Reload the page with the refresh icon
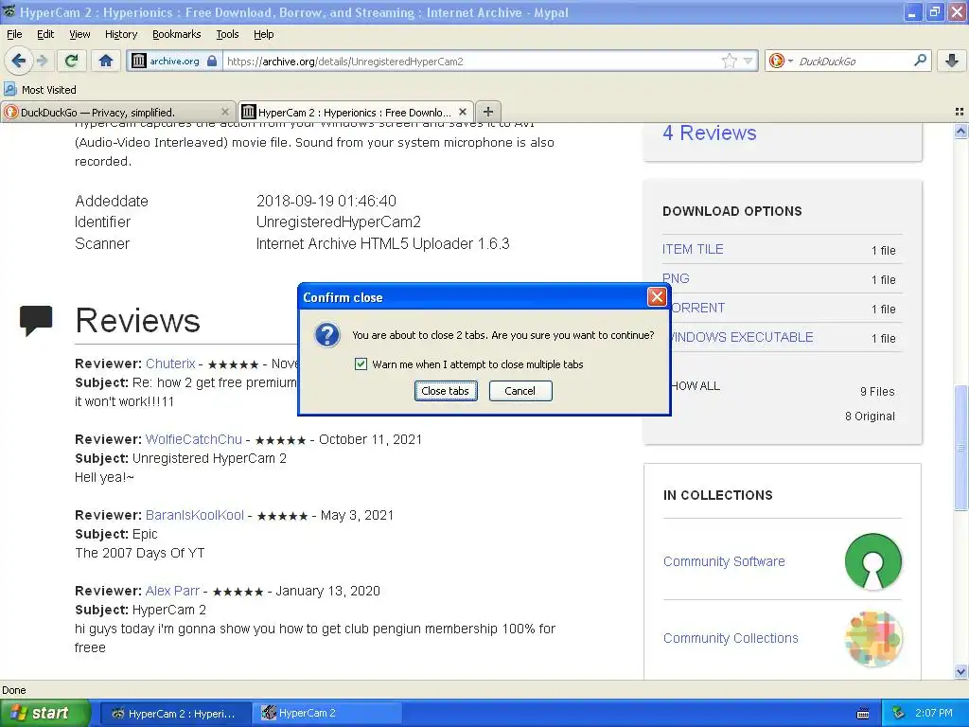Screen dimensions: 969x727 pos(72,61)
